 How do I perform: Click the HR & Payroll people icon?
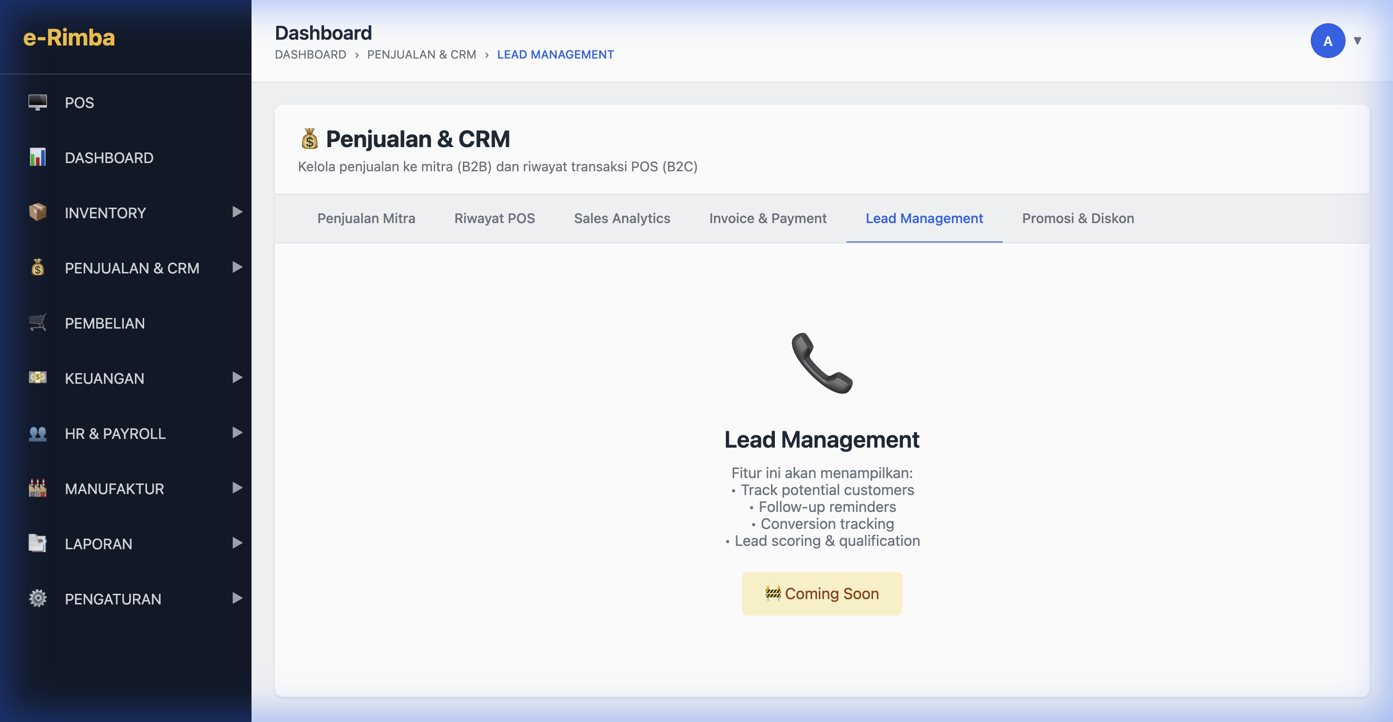[37, 433]
